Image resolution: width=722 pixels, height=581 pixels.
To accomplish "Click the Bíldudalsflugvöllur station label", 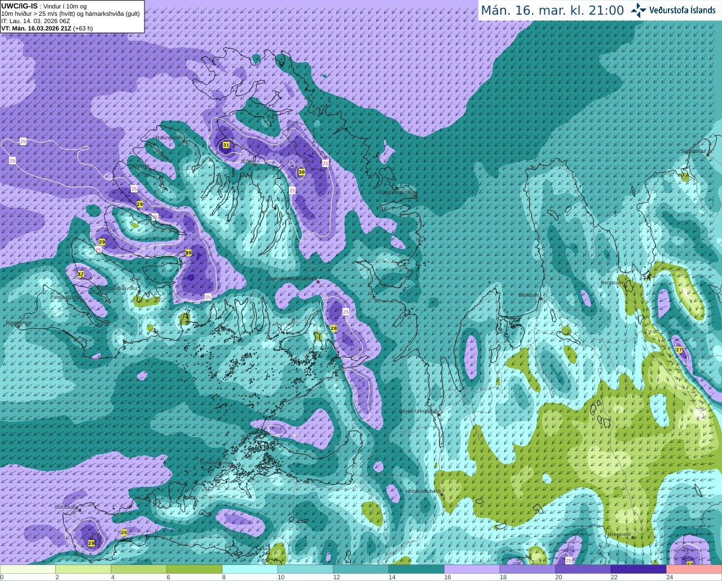I will click(x=117, y=288).
